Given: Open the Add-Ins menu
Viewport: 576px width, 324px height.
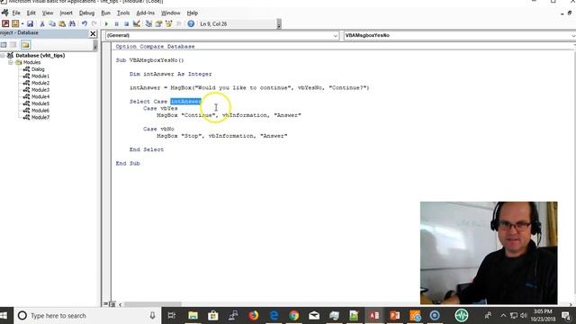Looking at the screenshot, I should tap(146, 13).
